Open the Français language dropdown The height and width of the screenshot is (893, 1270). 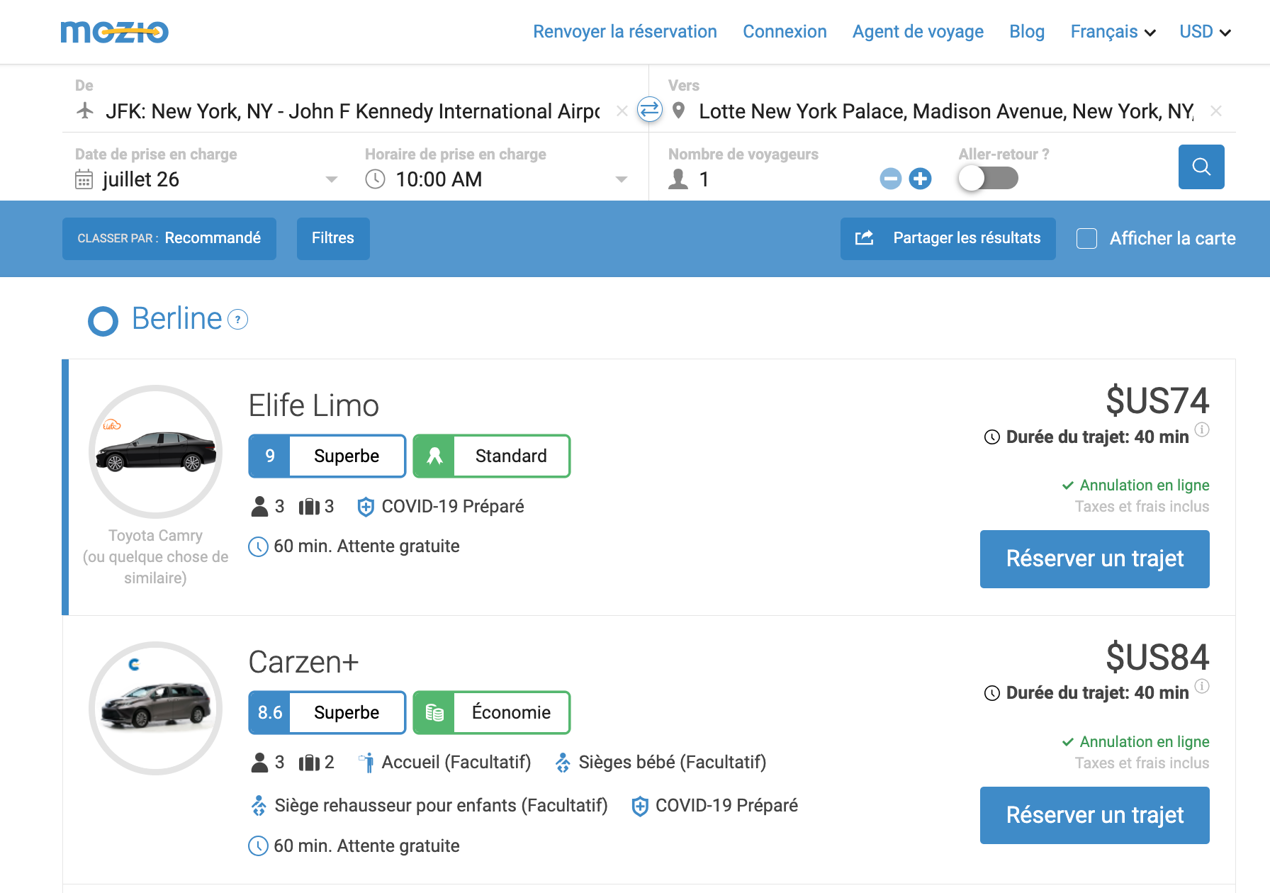(x=1113, y=32)
